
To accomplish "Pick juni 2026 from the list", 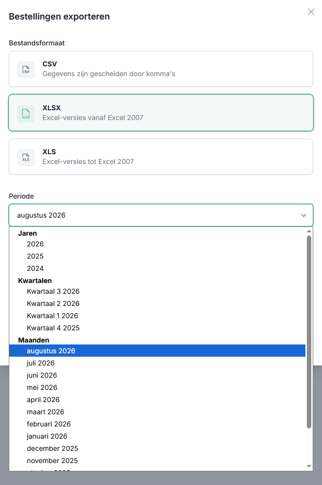I will click(x=157, y=375).
